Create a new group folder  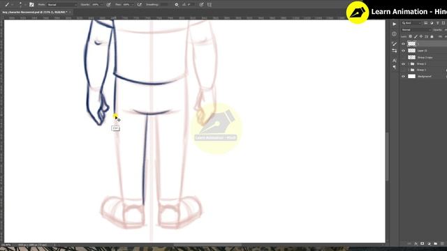(x=436, y=244)
